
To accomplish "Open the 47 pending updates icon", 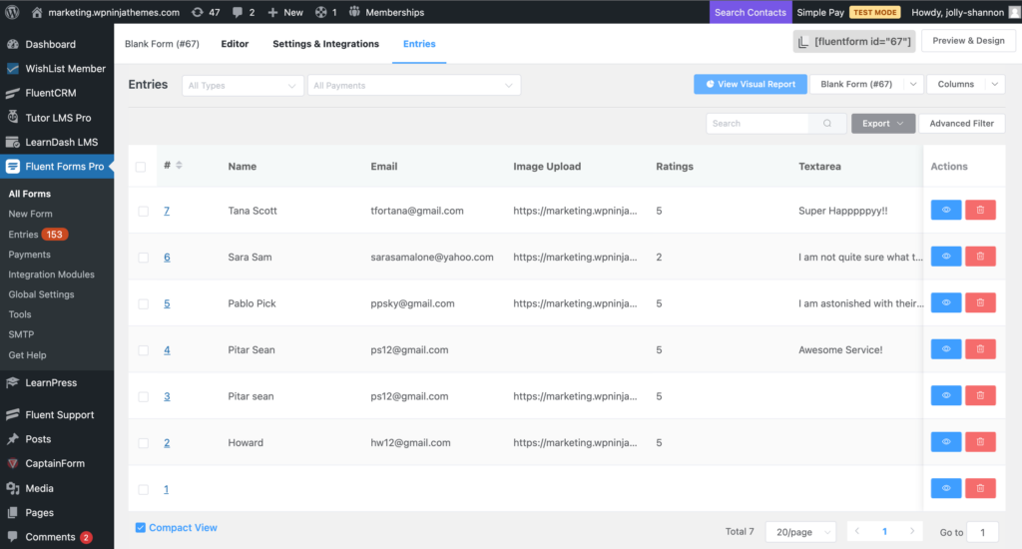I will coord(198,12).
